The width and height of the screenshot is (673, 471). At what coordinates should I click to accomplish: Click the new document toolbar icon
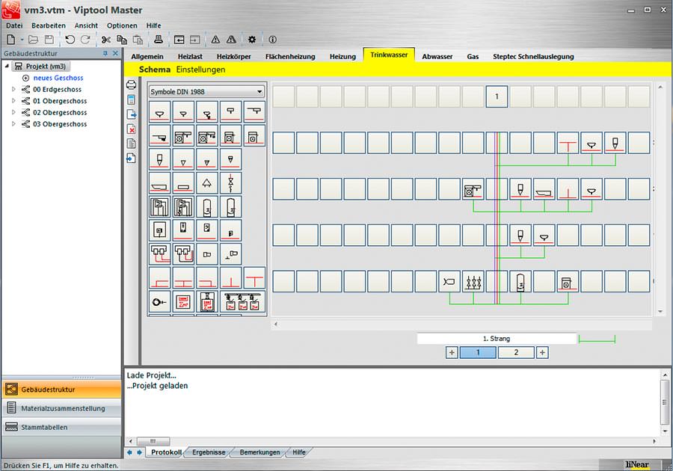[10, 40]
